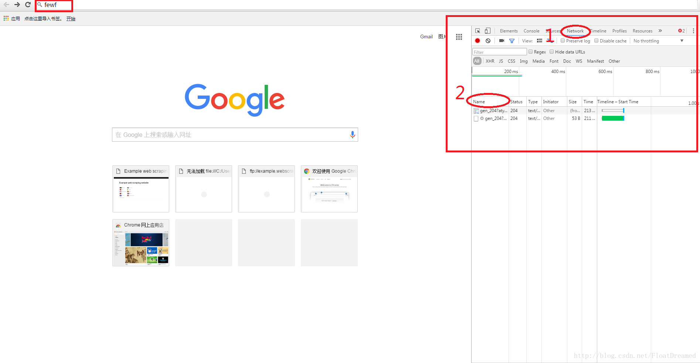Start voice search with the microphone icon
This screenshot has height=363, width=700.
pos(352,135)
